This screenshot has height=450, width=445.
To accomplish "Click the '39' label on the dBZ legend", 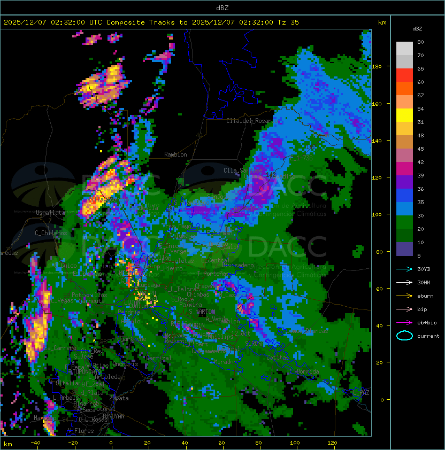I will coord(420,175).
